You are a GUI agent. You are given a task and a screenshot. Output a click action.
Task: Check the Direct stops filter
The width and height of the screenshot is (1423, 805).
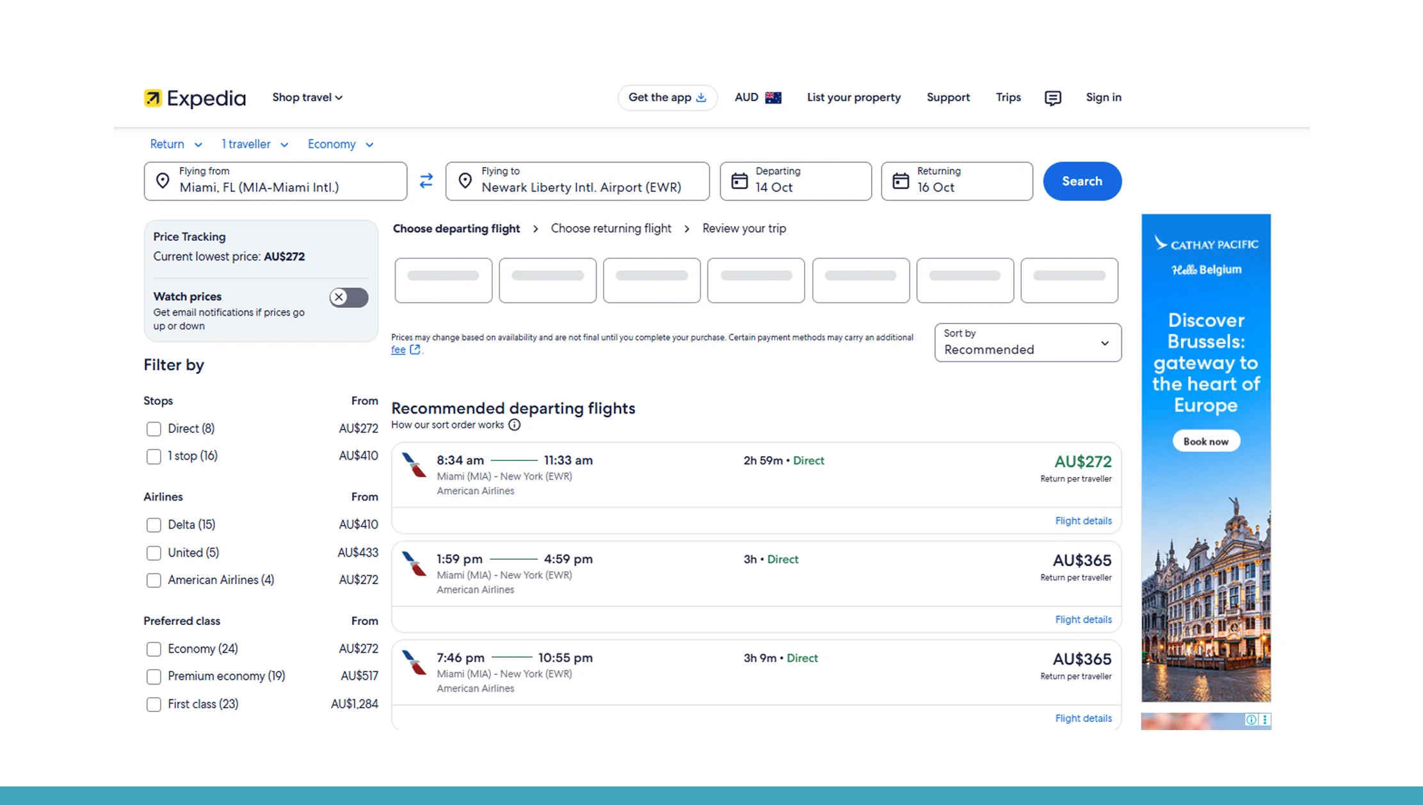154,428
